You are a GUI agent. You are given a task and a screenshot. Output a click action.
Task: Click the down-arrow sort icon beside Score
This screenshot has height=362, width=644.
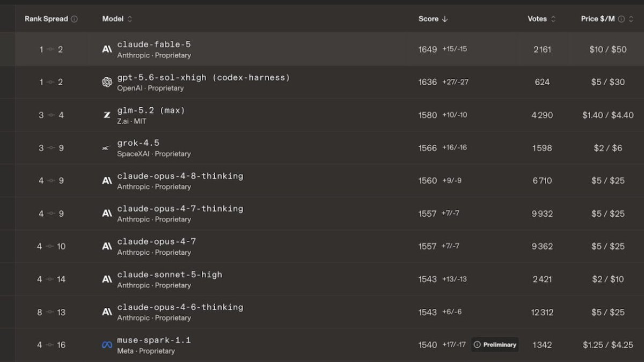(x=444, y=19)
